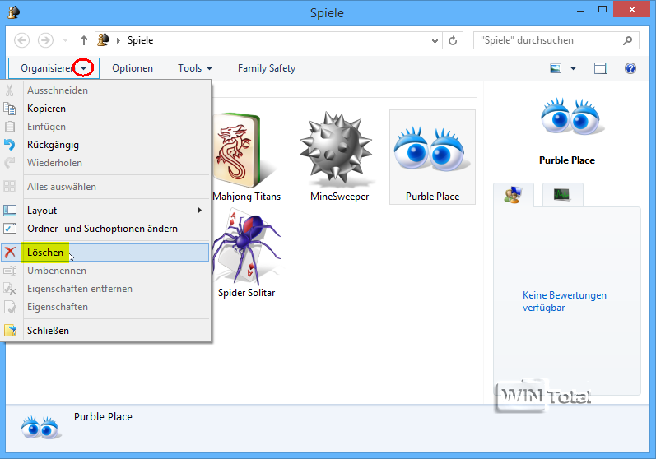Screen dimensions: 656x459
Task: Go up one folder level
Action: tap(84, 40)
